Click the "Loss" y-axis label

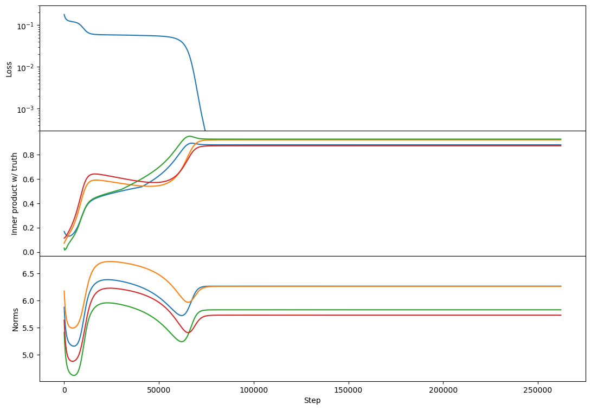[9, 68]
